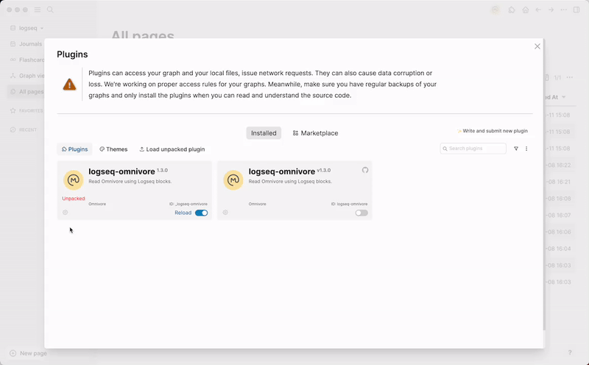
Task: Open Flashcards in the sidebar
Action: 27,60
